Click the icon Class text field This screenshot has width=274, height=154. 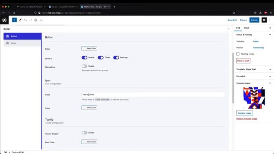pyautogui.click(x=153, y=95)
